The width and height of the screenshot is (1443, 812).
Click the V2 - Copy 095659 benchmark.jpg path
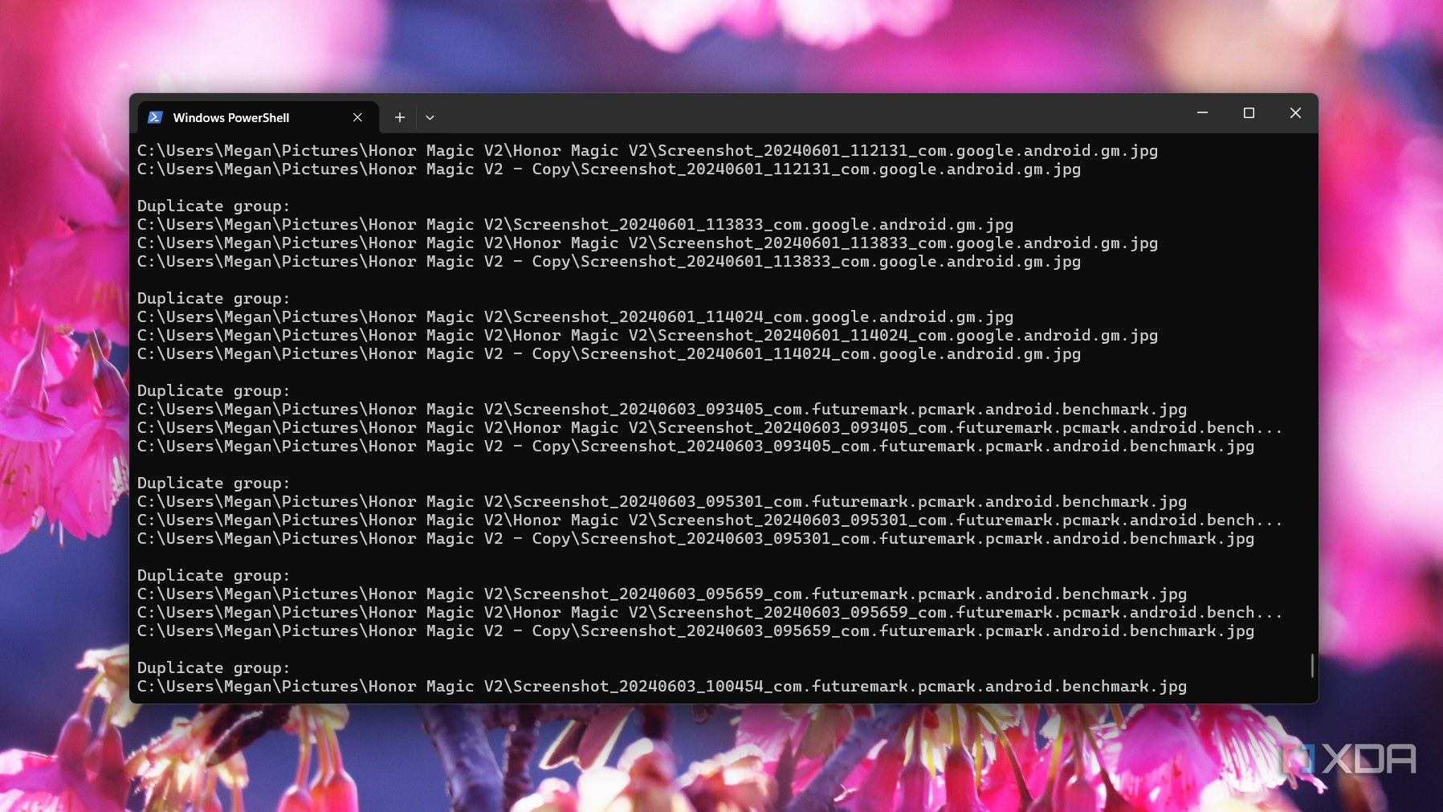695,630
